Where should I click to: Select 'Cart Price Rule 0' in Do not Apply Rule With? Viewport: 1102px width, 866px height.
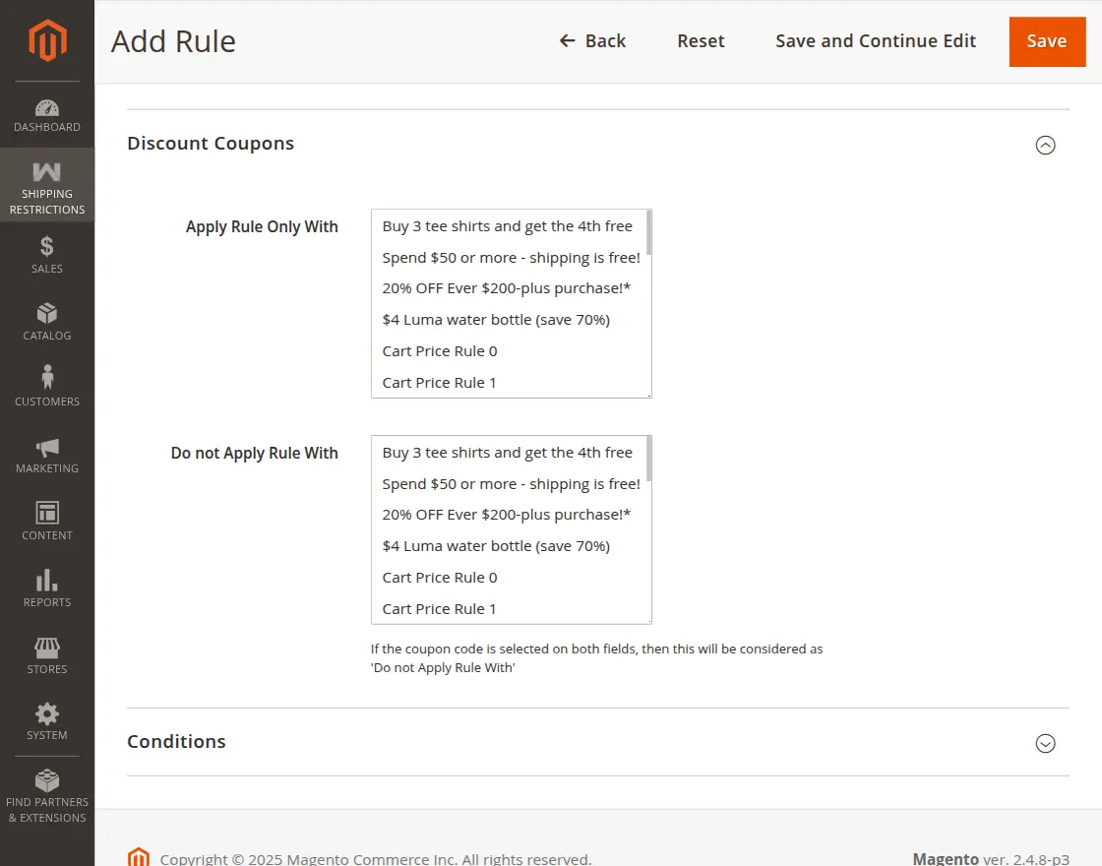(509, 578)
